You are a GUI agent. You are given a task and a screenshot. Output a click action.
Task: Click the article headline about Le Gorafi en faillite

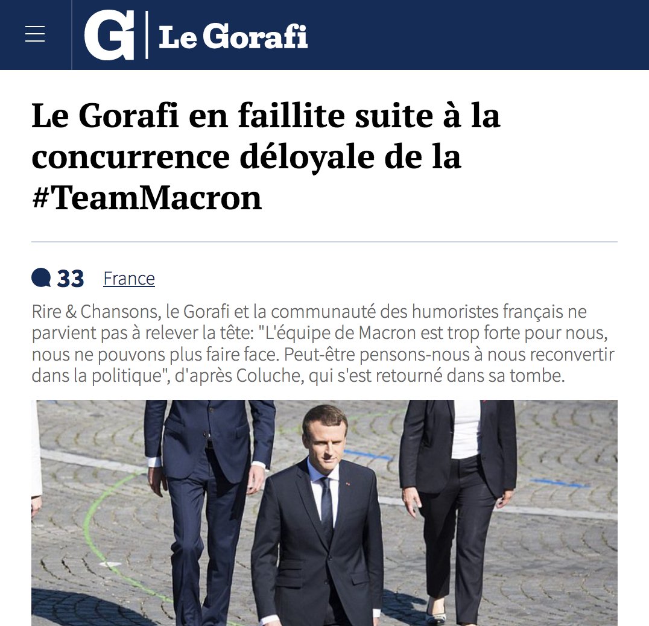tap(266, 156)
